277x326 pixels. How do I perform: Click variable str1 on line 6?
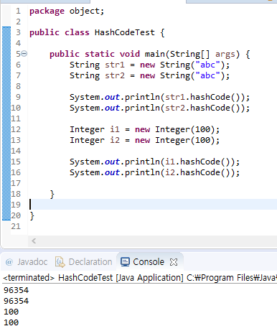pyautogui.click(x=115, y=65)
